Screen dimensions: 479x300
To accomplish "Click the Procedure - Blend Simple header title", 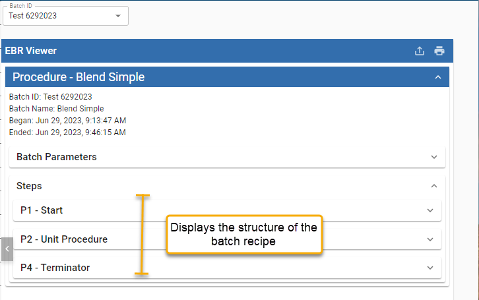I will pos(79,77).
